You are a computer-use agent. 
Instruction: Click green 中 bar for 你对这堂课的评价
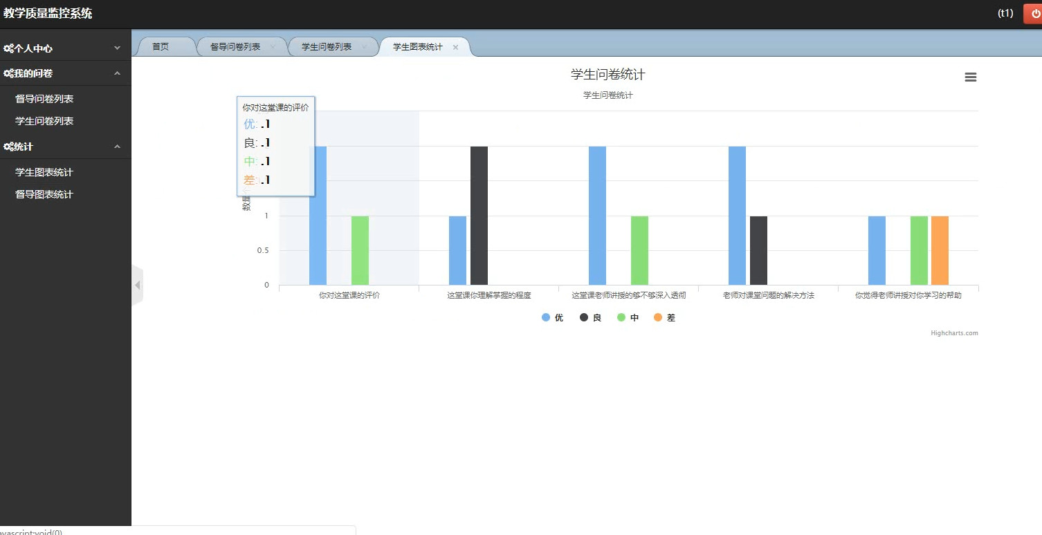pos(360,250)
